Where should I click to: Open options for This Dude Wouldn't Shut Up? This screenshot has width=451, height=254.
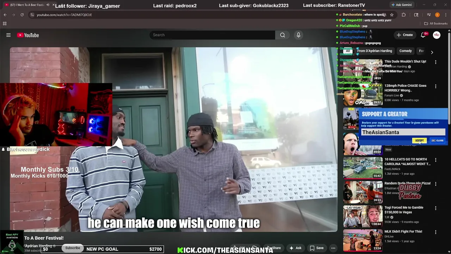point(435,62)
